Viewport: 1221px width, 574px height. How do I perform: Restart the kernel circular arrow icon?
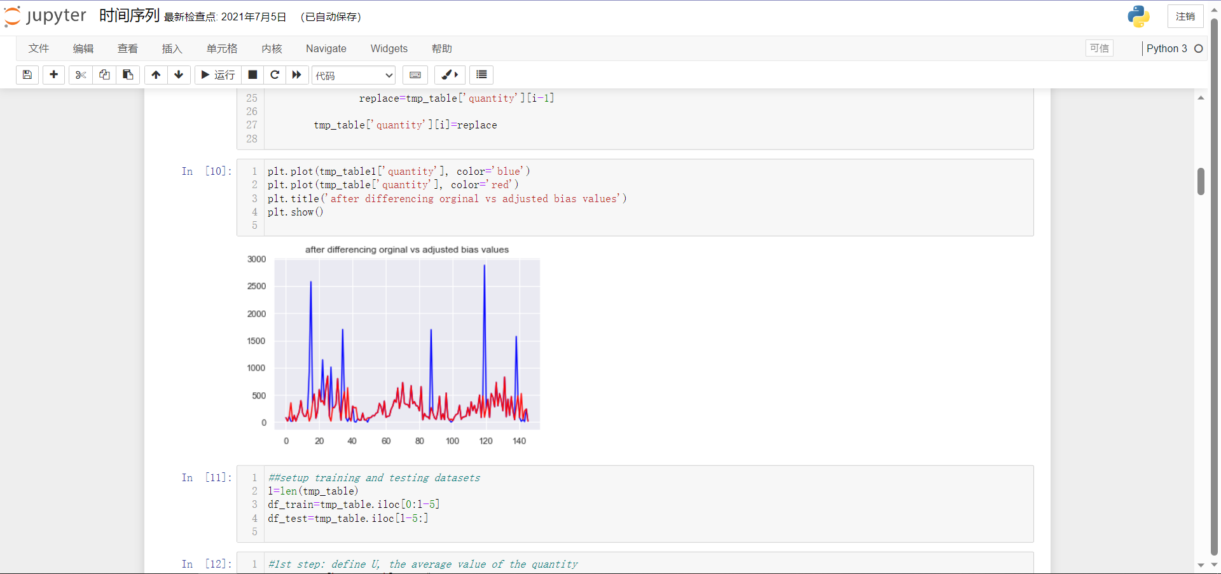275,75
